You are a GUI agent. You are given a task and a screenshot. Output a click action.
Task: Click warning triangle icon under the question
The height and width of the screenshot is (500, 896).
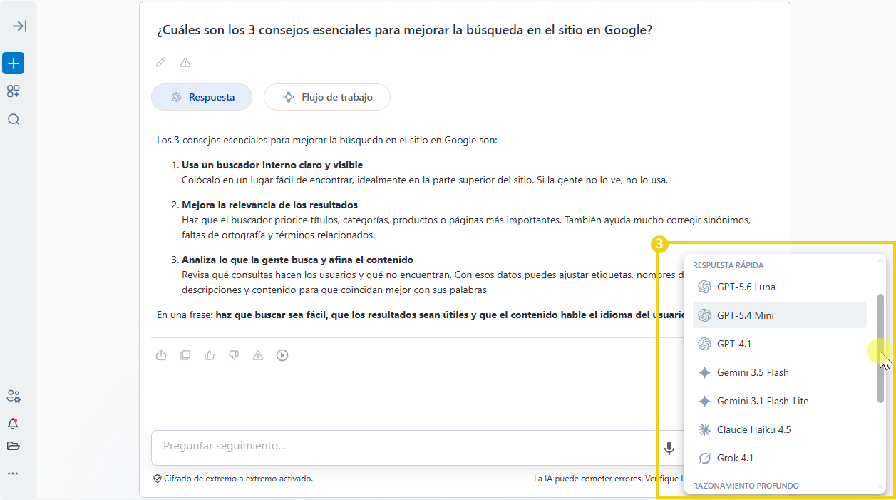(x=185, y=62)
